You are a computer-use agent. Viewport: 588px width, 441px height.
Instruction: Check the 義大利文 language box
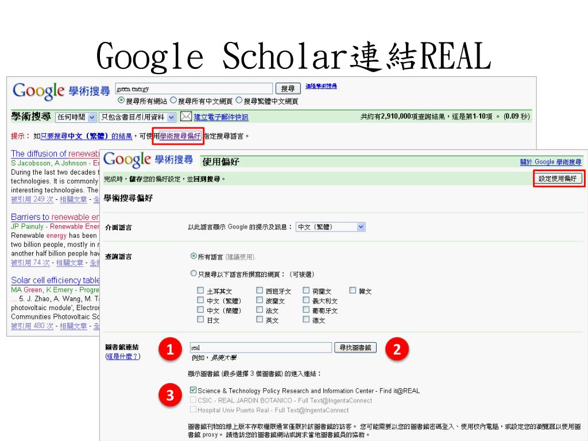[x=306, y=300]
